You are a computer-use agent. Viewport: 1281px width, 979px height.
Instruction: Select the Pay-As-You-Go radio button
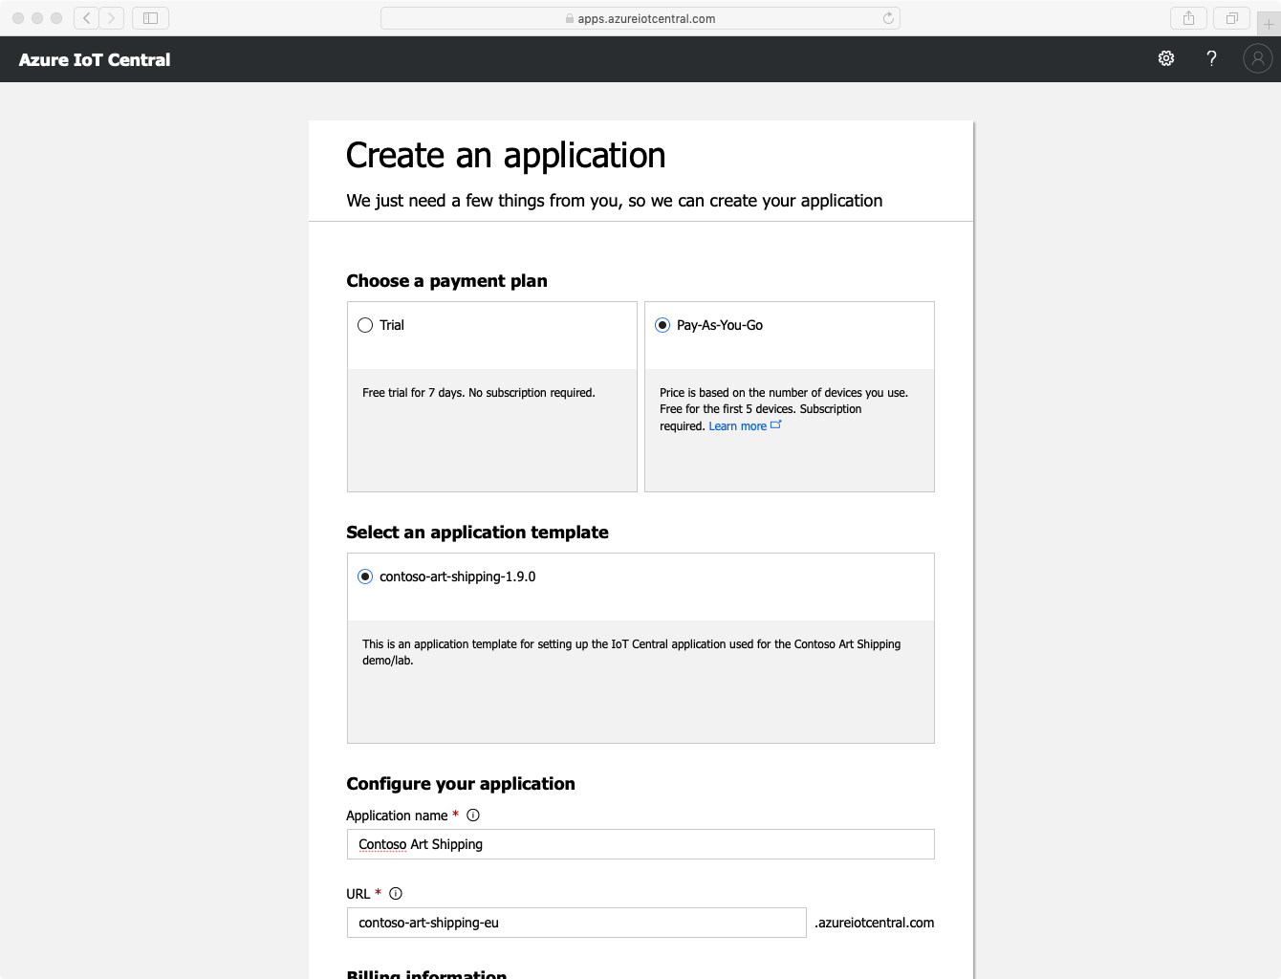[662, 325]
